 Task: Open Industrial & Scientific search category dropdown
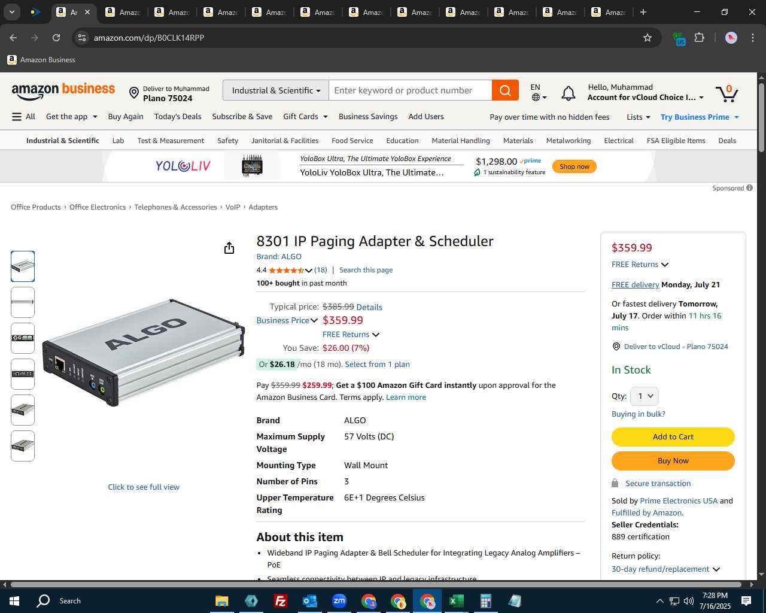pos(276,90)
